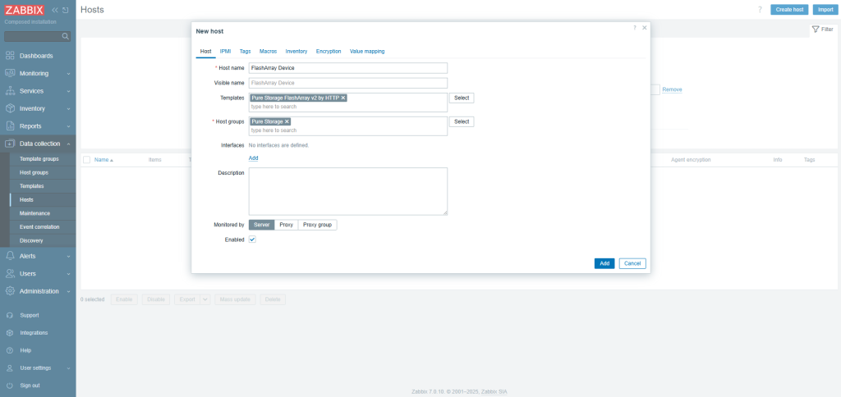Click Cancel in New host dialog
The image size is (841, 397).
[632, 263]
